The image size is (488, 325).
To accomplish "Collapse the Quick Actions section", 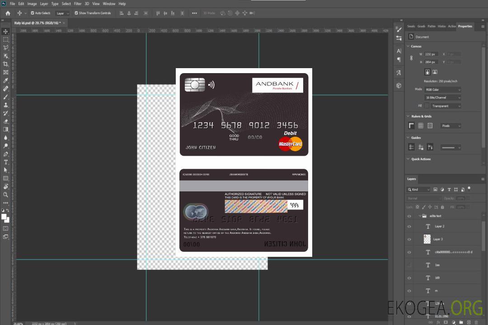I will coord(408,159).
